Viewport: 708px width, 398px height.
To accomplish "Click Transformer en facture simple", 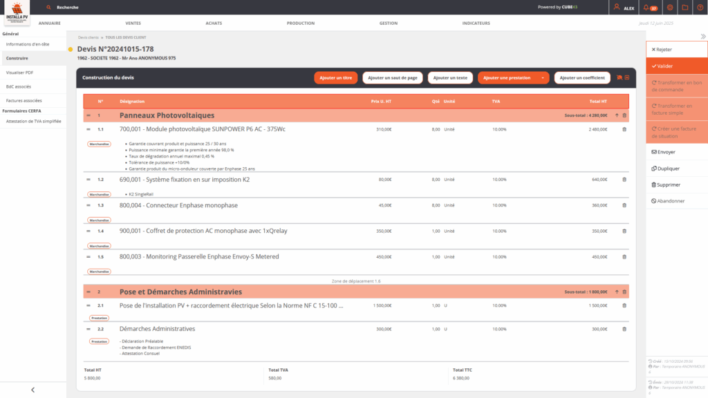I will pos(676,109).
